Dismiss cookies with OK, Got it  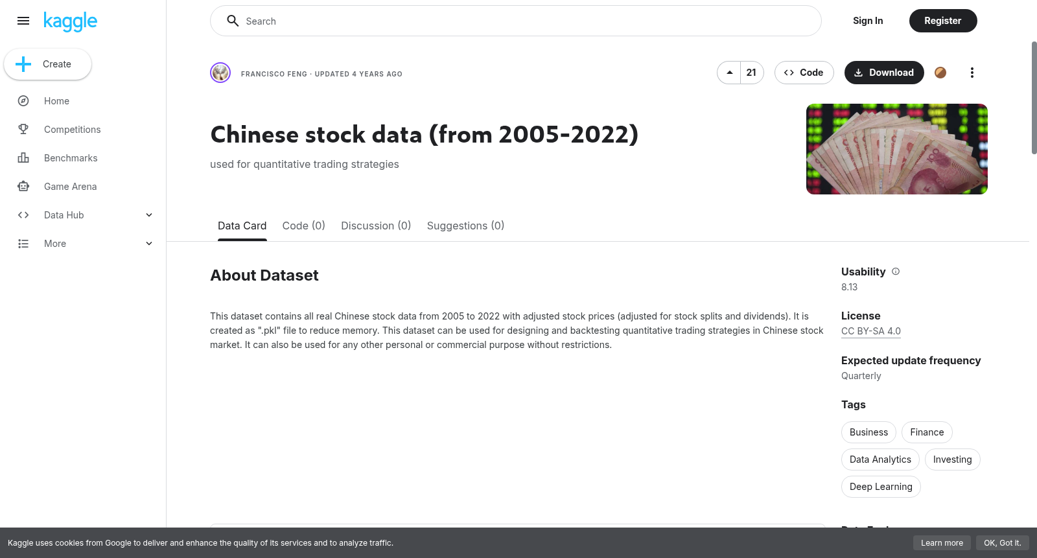pyautogui.click(x=1002, y=543)
